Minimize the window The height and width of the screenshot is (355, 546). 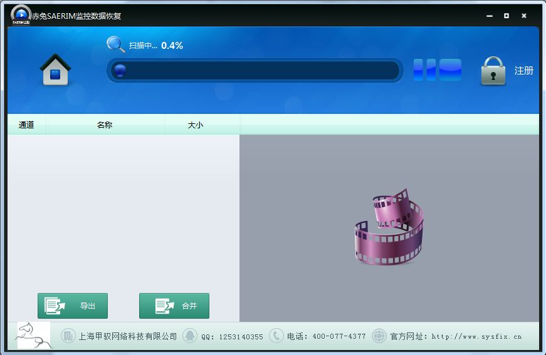[490, 16]
